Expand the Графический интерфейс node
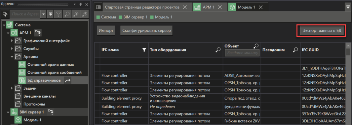Image resolution: width=352 pixels, height=125 pixels. pos(12,41)
